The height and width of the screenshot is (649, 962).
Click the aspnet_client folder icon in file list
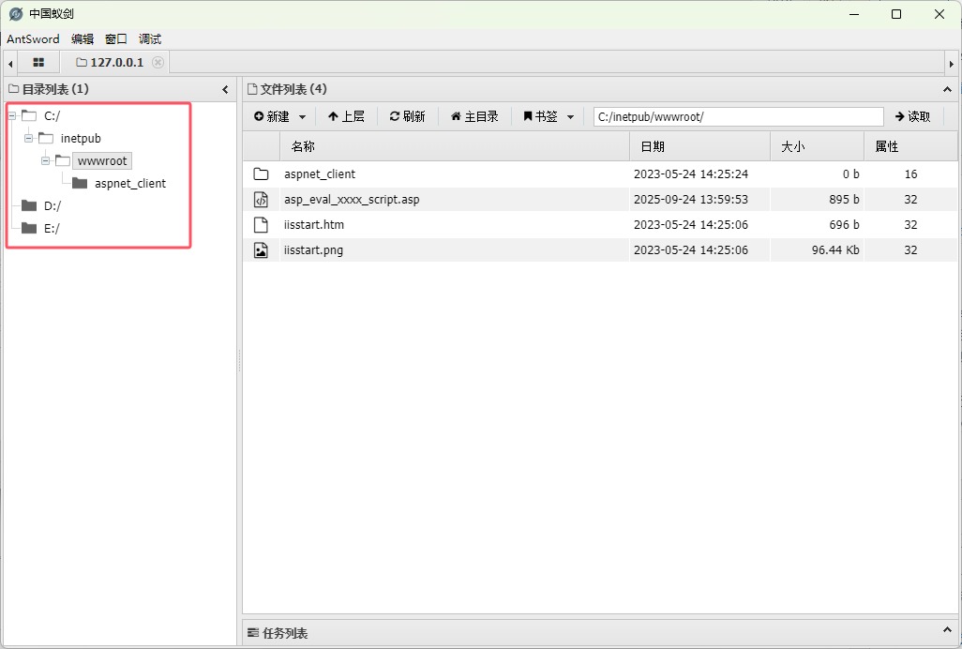(262, 174)
